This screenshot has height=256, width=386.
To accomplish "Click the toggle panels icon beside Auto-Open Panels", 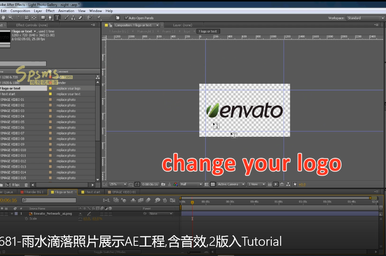I will pos(118,18).
